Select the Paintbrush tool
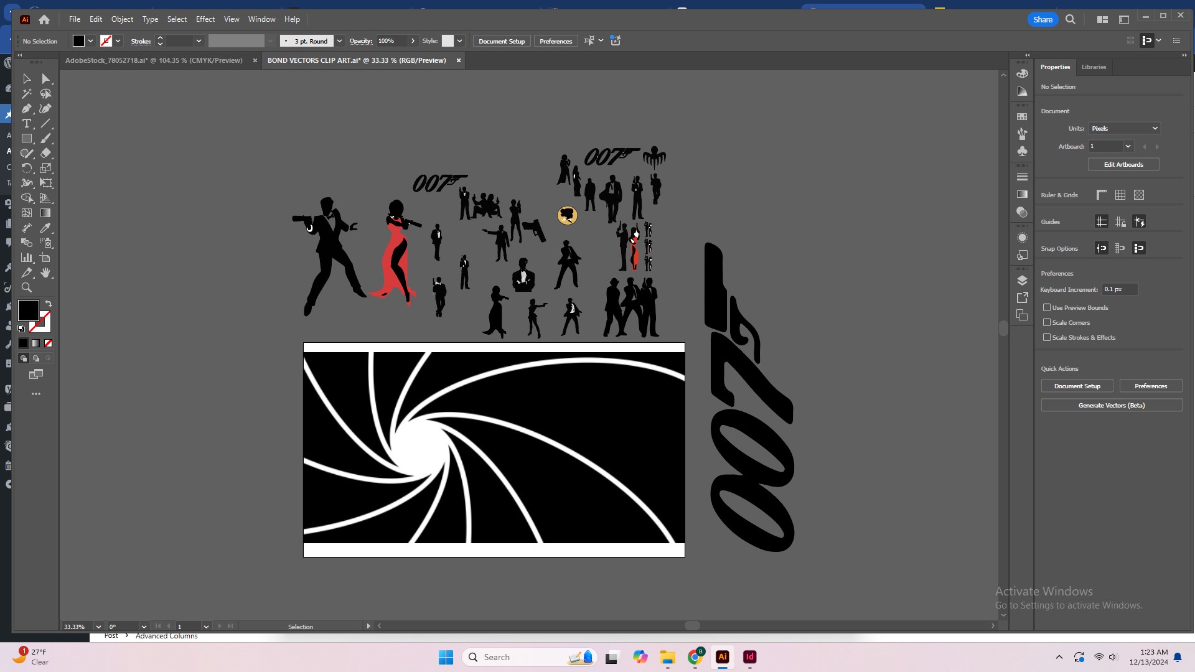 (45, 139)
